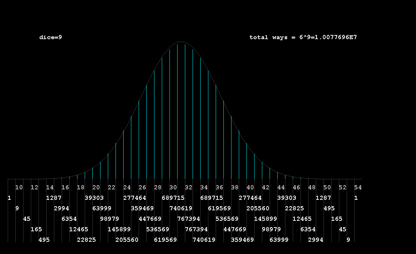Click the leftmost value 1
This screenshot has width=416, height=254.
pos(9,198)
